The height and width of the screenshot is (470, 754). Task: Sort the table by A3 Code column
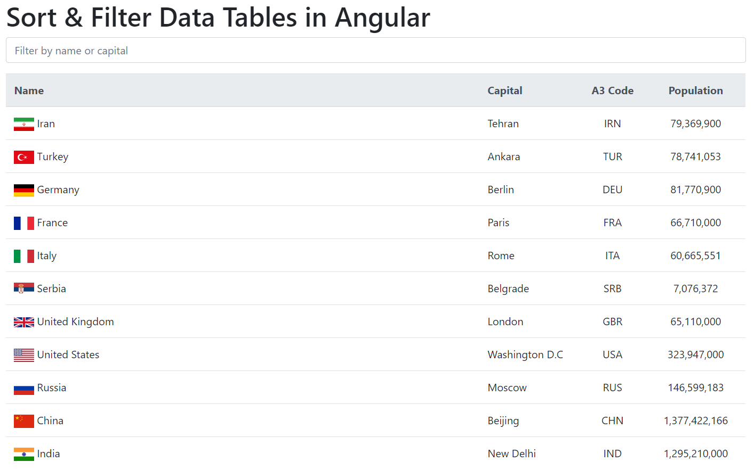point(612,90)
